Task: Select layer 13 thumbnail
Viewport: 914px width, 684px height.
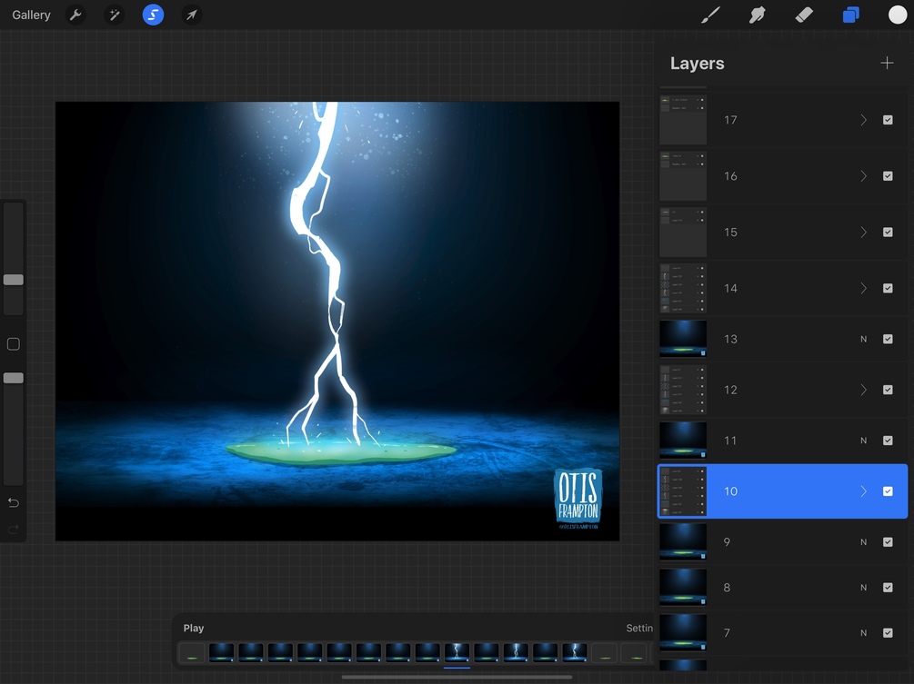Action: (x=683, y=339)
